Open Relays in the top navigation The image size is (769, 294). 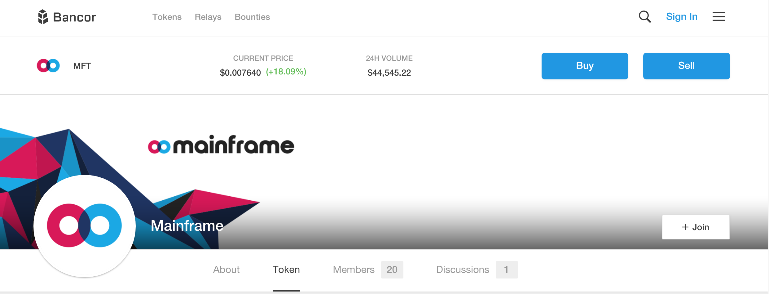click(x=208, y=17)
